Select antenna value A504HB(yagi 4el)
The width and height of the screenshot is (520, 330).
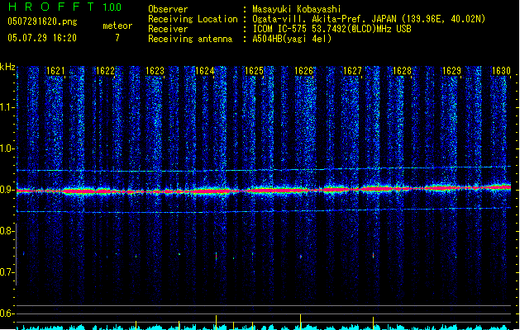292,39
